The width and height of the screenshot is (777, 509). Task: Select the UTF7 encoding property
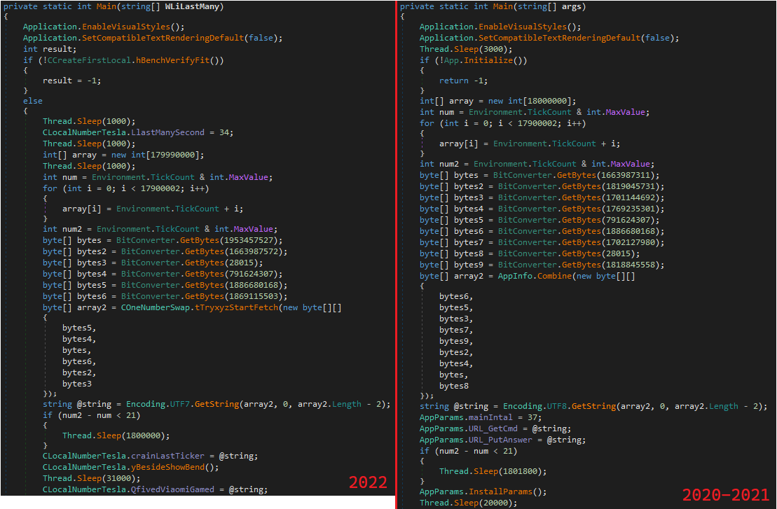pos(179,405)
